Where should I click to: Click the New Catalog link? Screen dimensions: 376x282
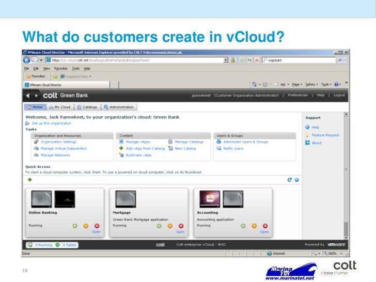[185, 149]
